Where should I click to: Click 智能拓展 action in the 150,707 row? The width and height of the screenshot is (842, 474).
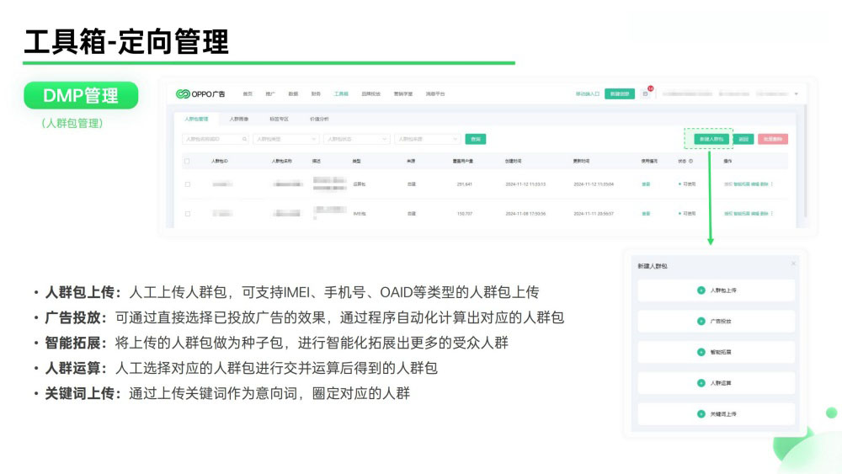pyautogui.click(x=742, y=214)
